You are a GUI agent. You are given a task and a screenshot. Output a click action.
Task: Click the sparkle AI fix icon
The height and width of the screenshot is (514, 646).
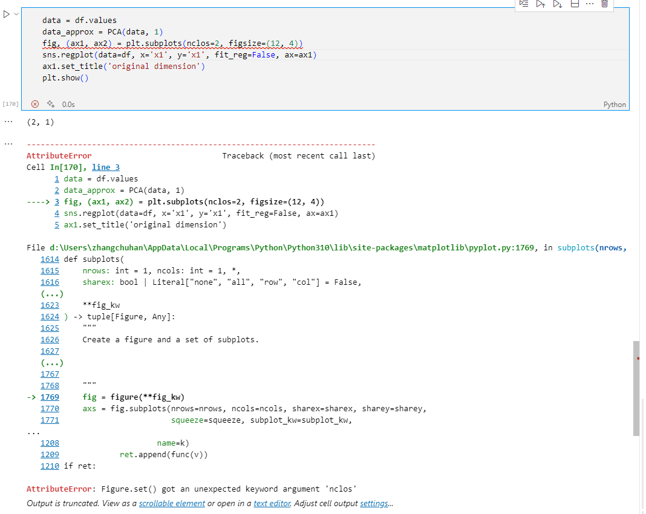[x=50, y=104]
